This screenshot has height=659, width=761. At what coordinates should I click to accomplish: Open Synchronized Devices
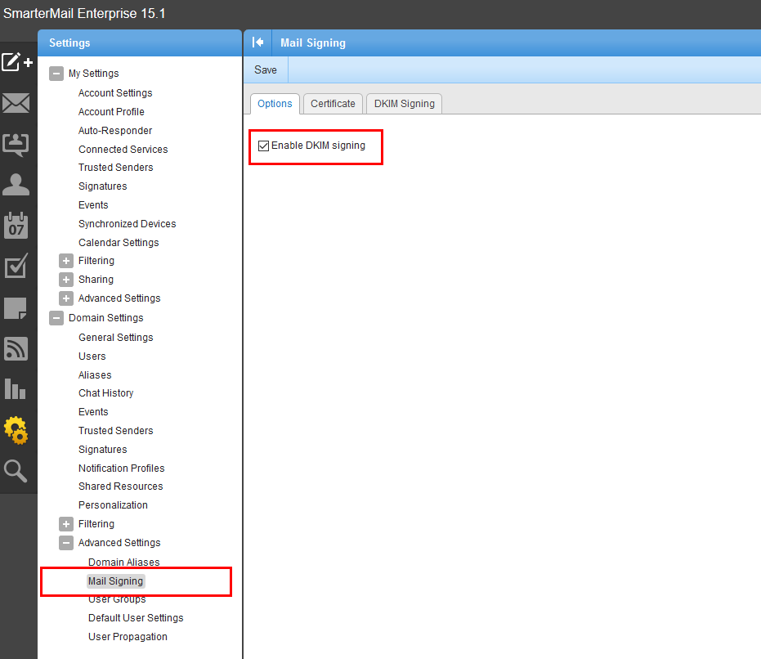pyautogui.click(x=128, y=223)
